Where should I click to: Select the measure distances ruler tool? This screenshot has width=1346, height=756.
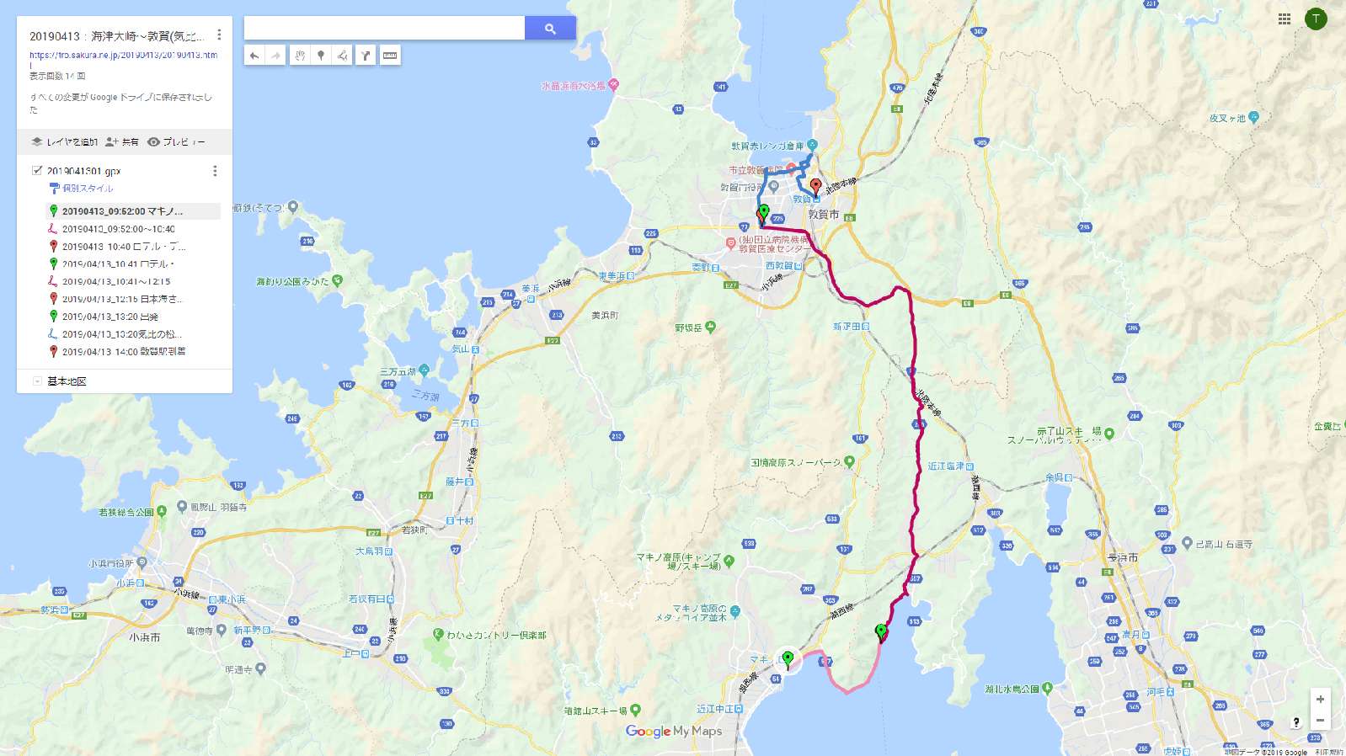click(390, 56)
